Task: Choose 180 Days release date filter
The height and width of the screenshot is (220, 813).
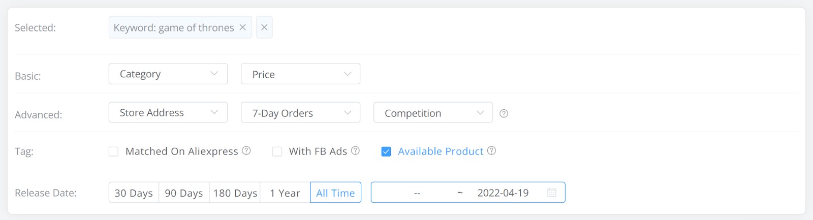Action: (x=235, y=193)
